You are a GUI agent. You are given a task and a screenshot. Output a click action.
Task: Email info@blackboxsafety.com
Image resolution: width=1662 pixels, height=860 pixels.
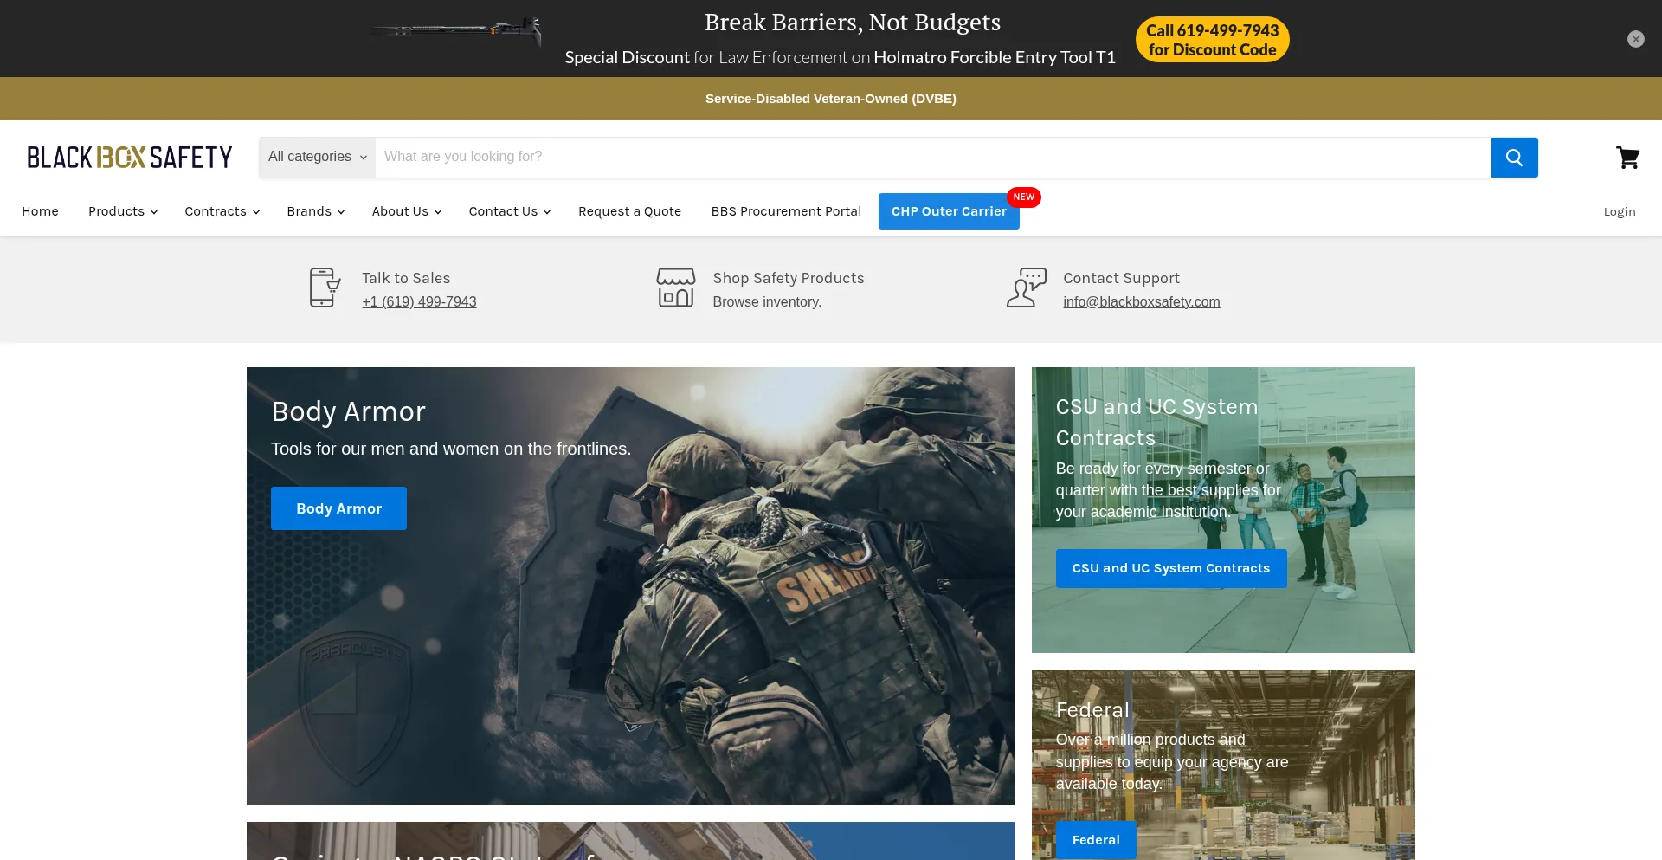1141,301
